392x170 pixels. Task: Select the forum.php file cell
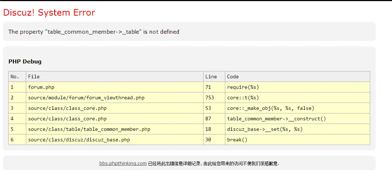pos(115,87)
